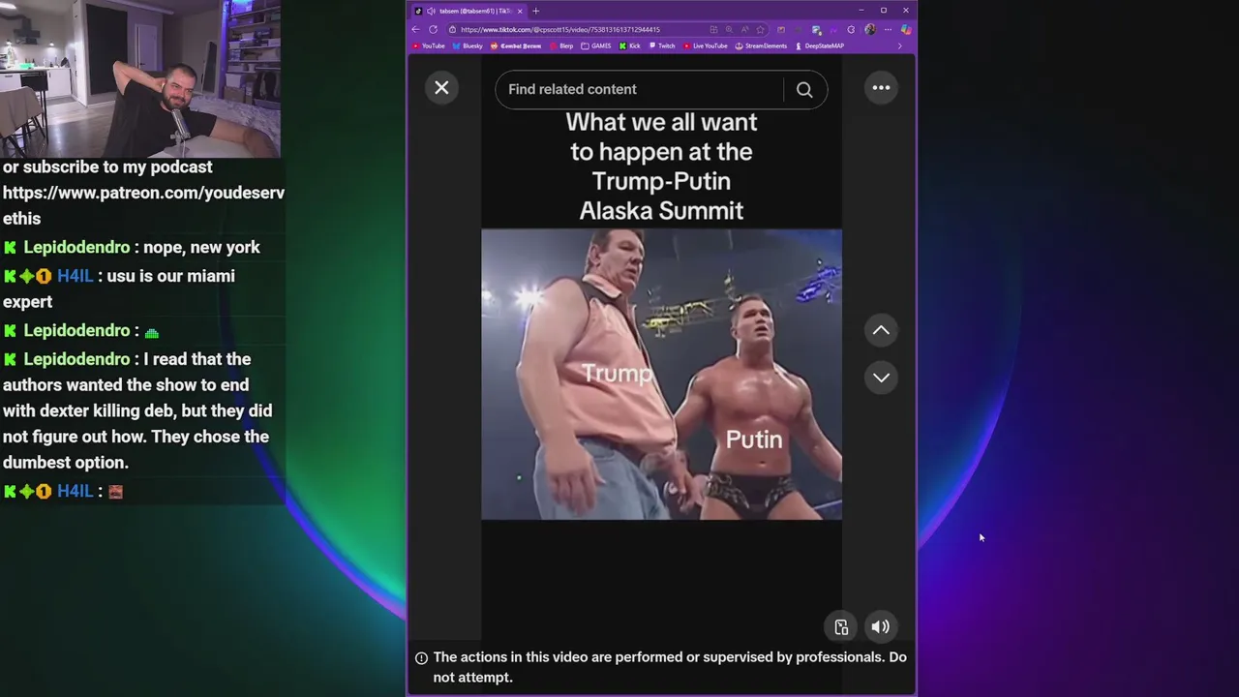Open the browser extensions icon
Viewport: 1239px width, 697px height.
point(851,29)
